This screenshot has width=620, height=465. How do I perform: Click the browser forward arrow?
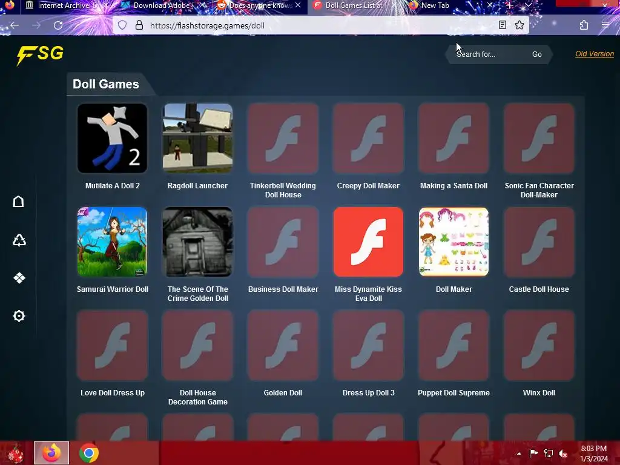(36, 25)
